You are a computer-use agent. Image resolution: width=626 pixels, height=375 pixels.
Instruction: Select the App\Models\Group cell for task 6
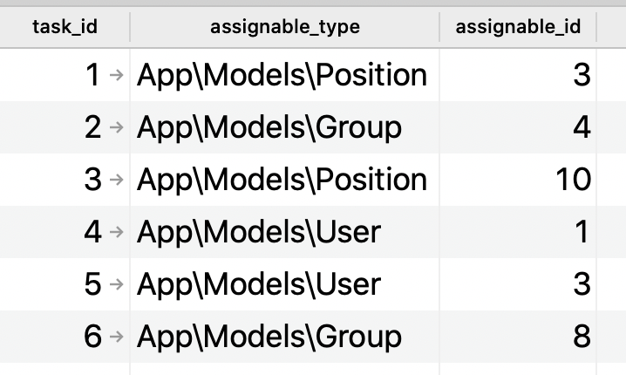point(284,337)
